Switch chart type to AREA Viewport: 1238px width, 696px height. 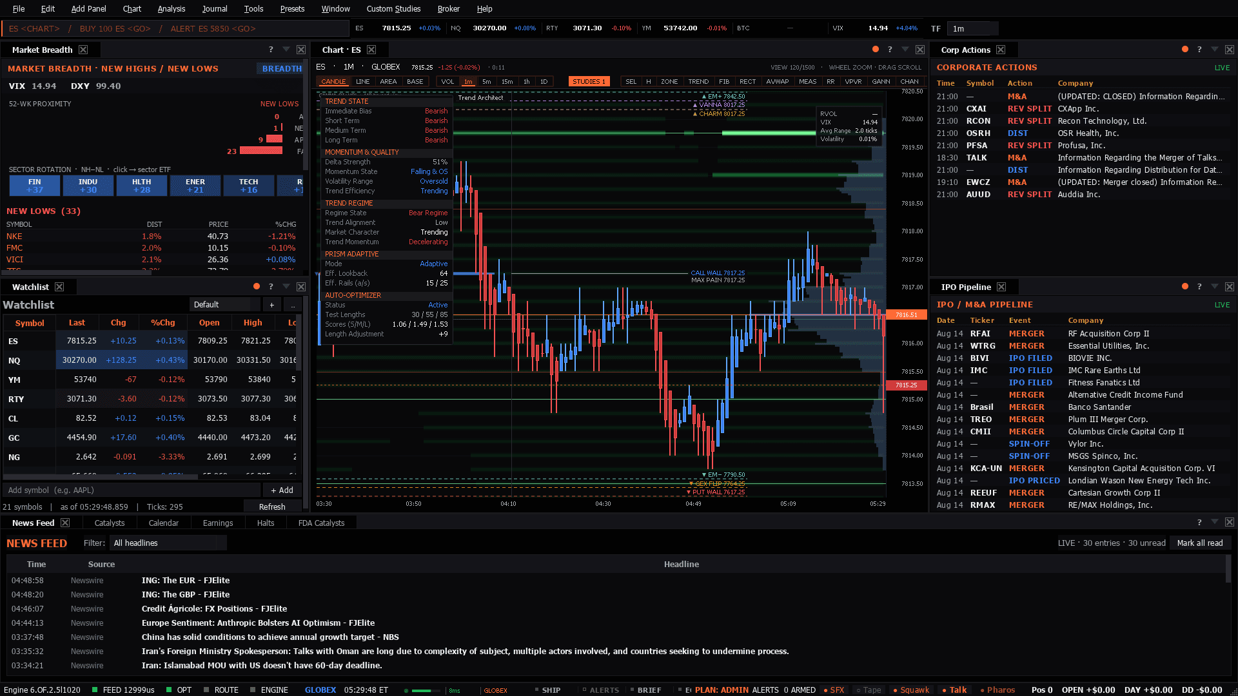(x=388, y=82)
